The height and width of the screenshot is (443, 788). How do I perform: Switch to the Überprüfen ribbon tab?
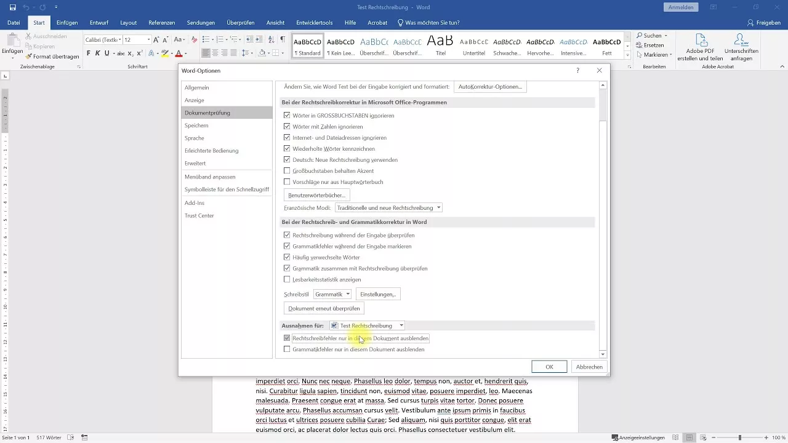pos(240,22)
